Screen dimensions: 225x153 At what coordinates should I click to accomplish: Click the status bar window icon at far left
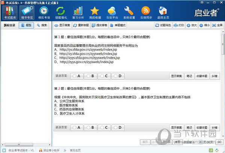(x=4, y=150)
